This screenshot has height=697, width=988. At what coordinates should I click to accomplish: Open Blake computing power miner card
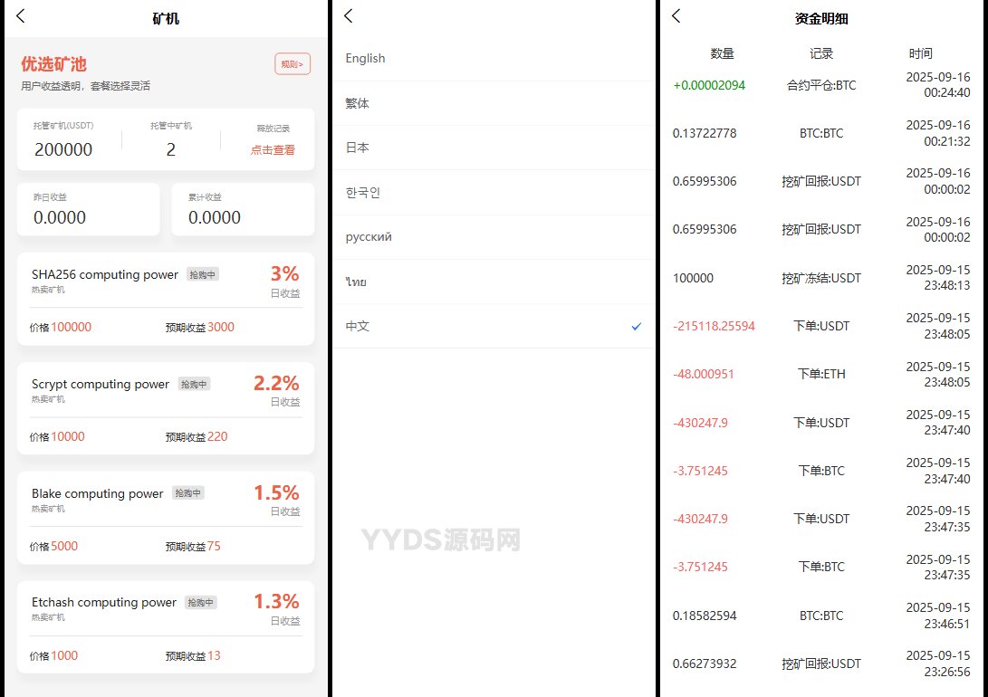click(166, 518)
